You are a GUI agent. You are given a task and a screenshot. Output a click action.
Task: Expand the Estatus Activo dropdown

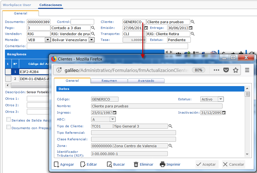pyautogui.click(x=221, y=99)
